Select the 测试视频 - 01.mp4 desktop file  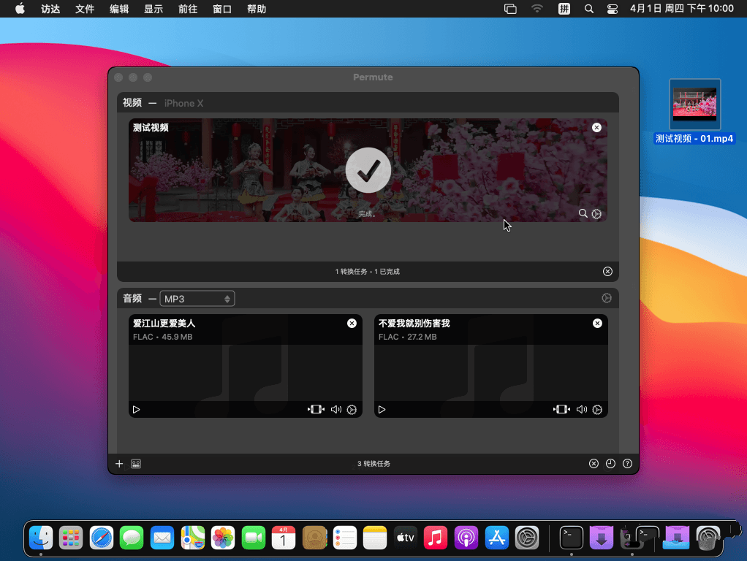[x=694, y=104]
